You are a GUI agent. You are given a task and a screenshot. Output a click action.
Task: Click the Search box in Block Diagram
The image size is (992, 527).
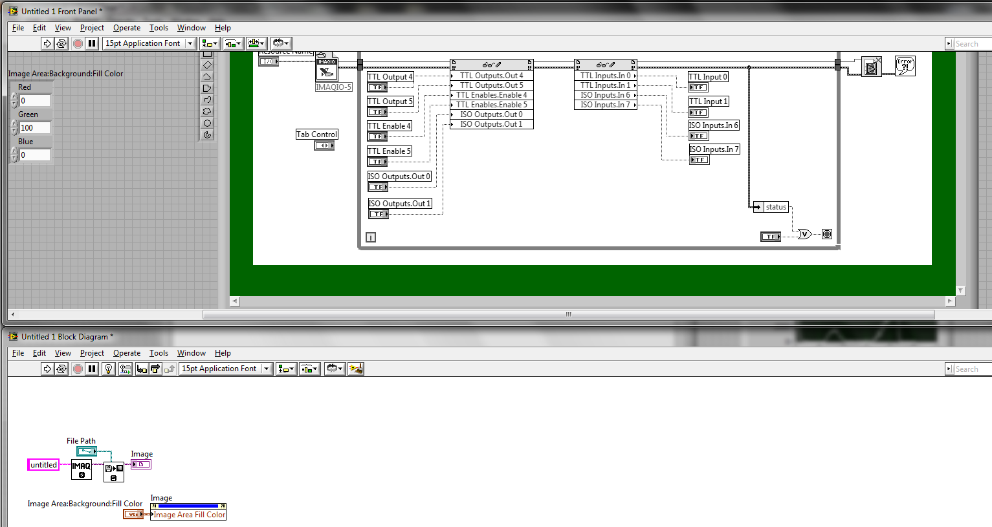[x=973, y=369]
